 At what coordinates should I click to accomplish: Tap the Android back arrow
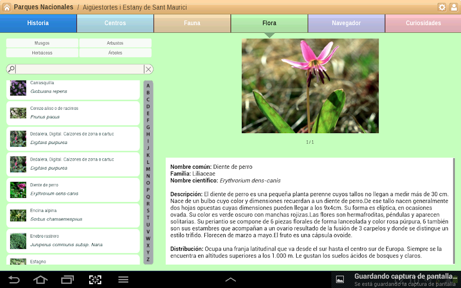(14, 279)
